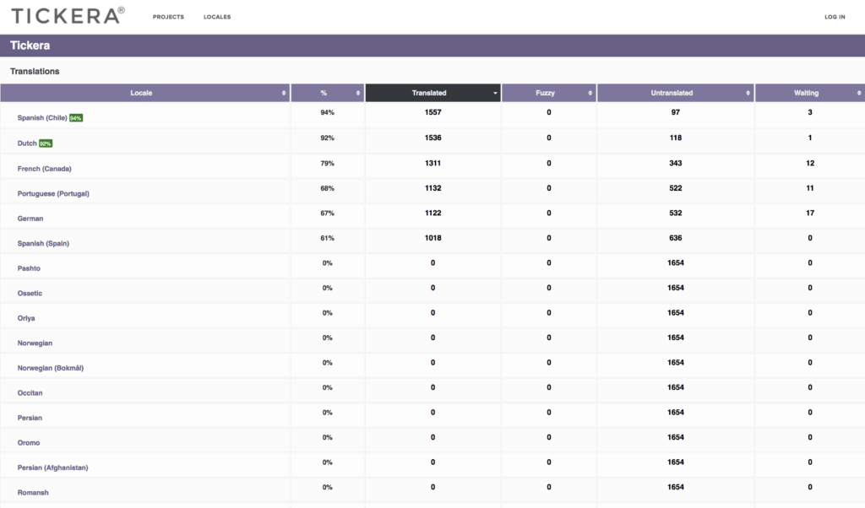Click untranslated count 636 for Spanish (Spain)

click(x=675, y=238)
